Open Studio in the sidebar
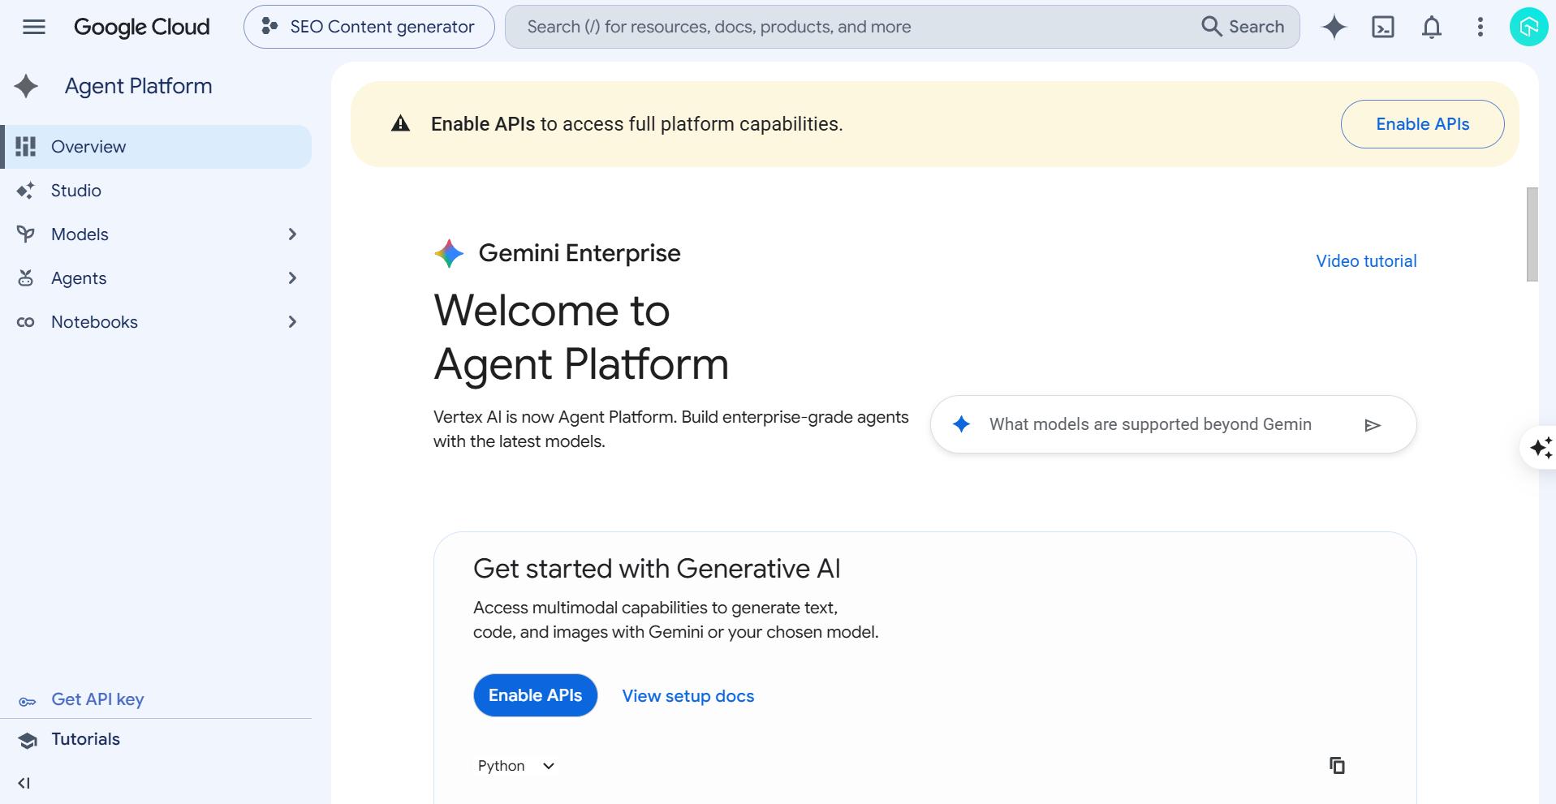This screenshot has height=804, width=1556. pyautogui.click(x=157, y=191)
